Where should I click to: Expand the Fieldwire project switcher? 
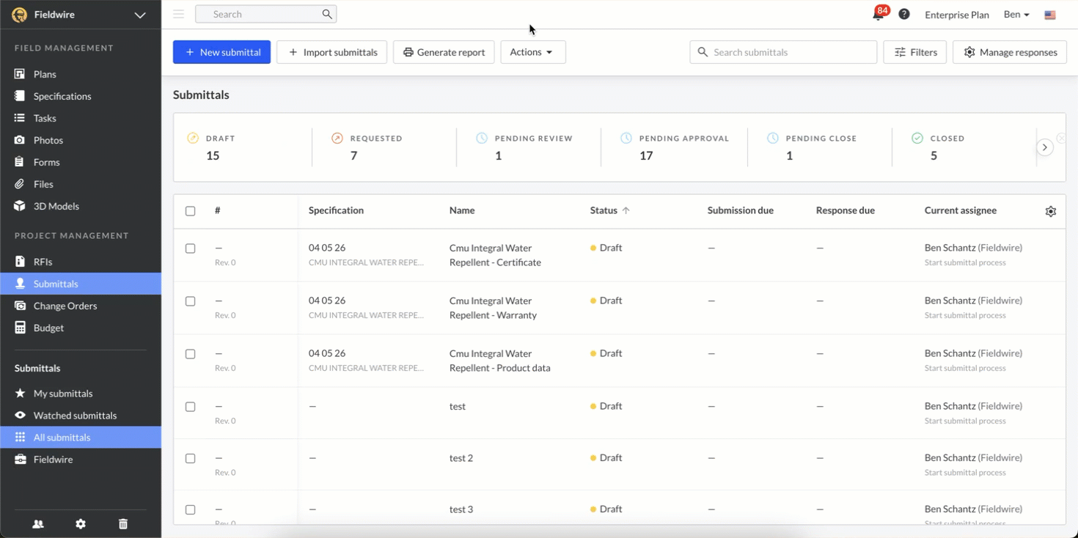pyautogui.click(x=139, y=15)
